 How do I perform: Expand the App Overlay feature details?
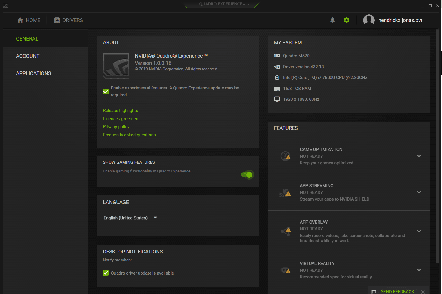tap(419, 231)
